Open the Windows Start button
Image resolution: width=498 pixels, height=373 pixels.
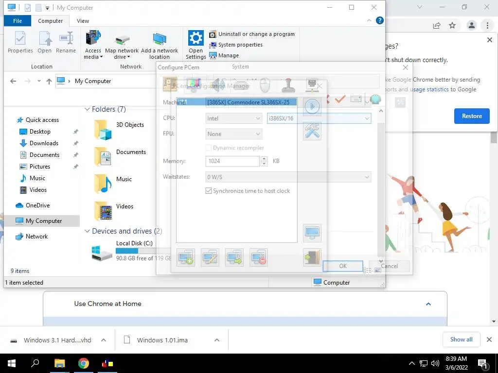(x=12, y=363)
